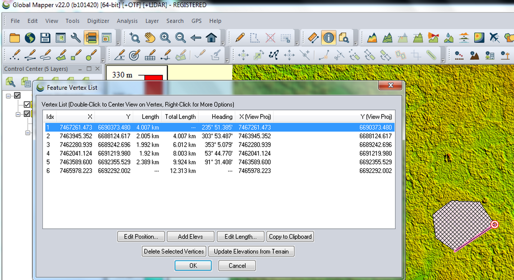Toggle visibility of the second layer checkbox
This screenshot has height=280, width=514.
pos(27,104)
